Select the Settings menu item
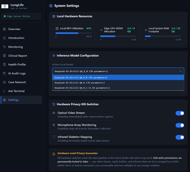This screenshot has width=190, height=172. [21, 100]
